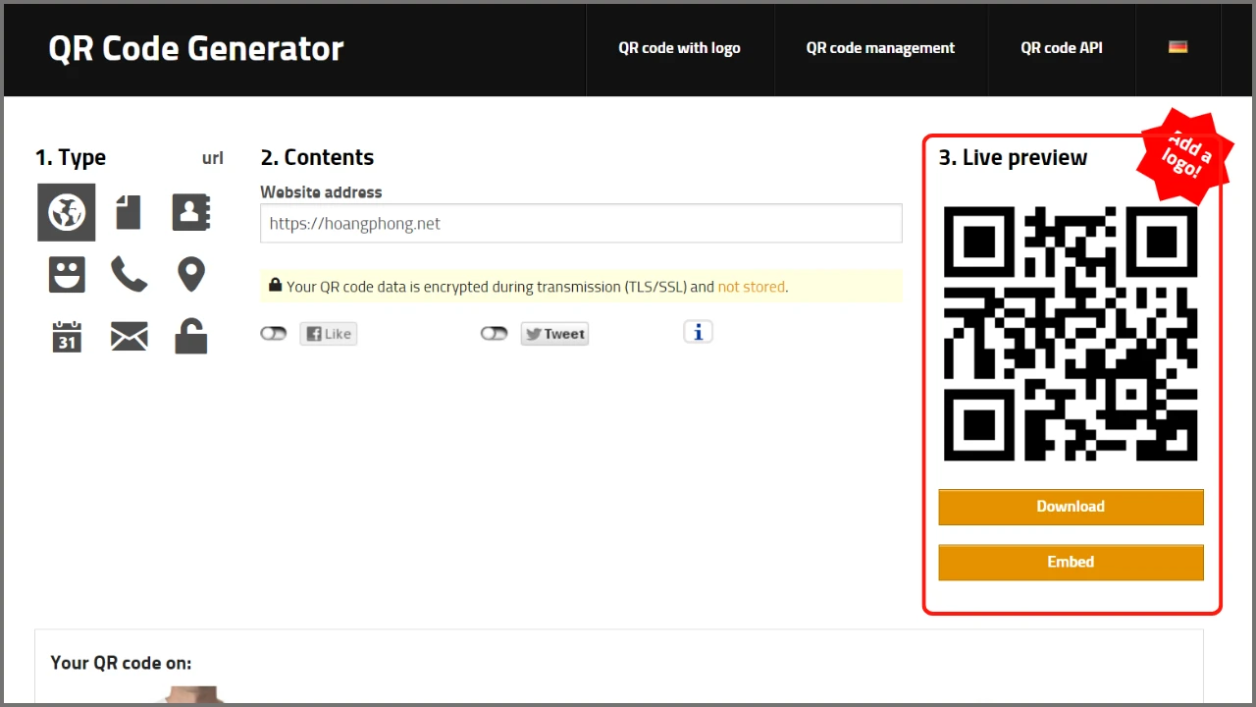Open 'QR code with logo' menu

tap(679, 48)
